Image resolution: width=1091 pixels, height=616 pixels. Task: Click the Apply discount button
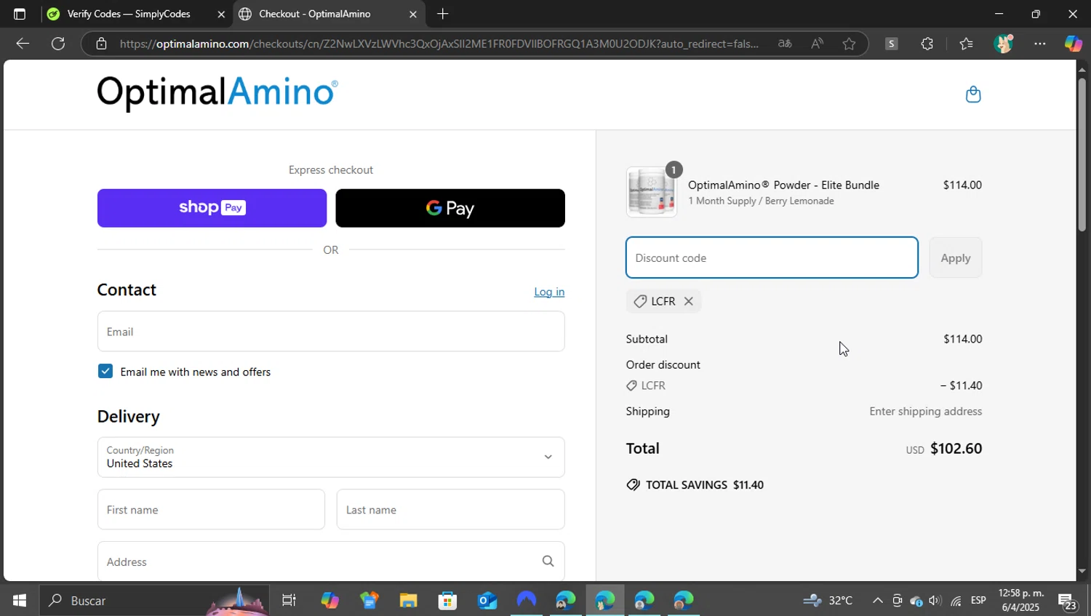pyautogui.click(x=955, y=257)
